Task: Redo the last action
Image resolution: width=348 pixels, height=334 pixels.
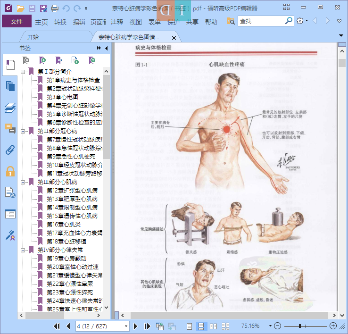Action: (x=77, y=8)
